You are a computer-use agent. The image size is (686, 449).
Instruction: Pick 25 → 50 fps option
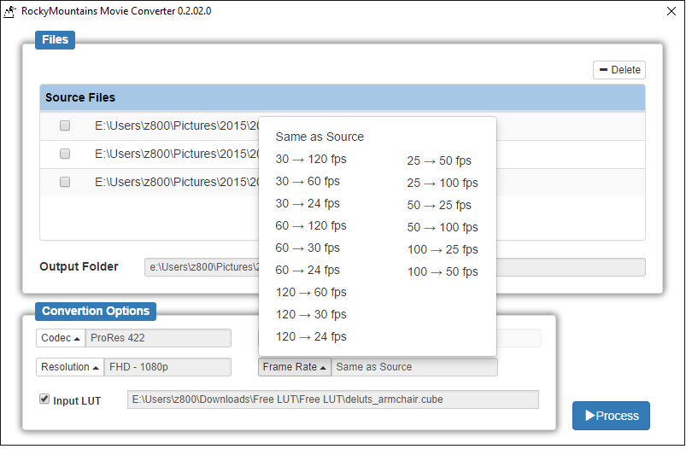tap(439, 160)
